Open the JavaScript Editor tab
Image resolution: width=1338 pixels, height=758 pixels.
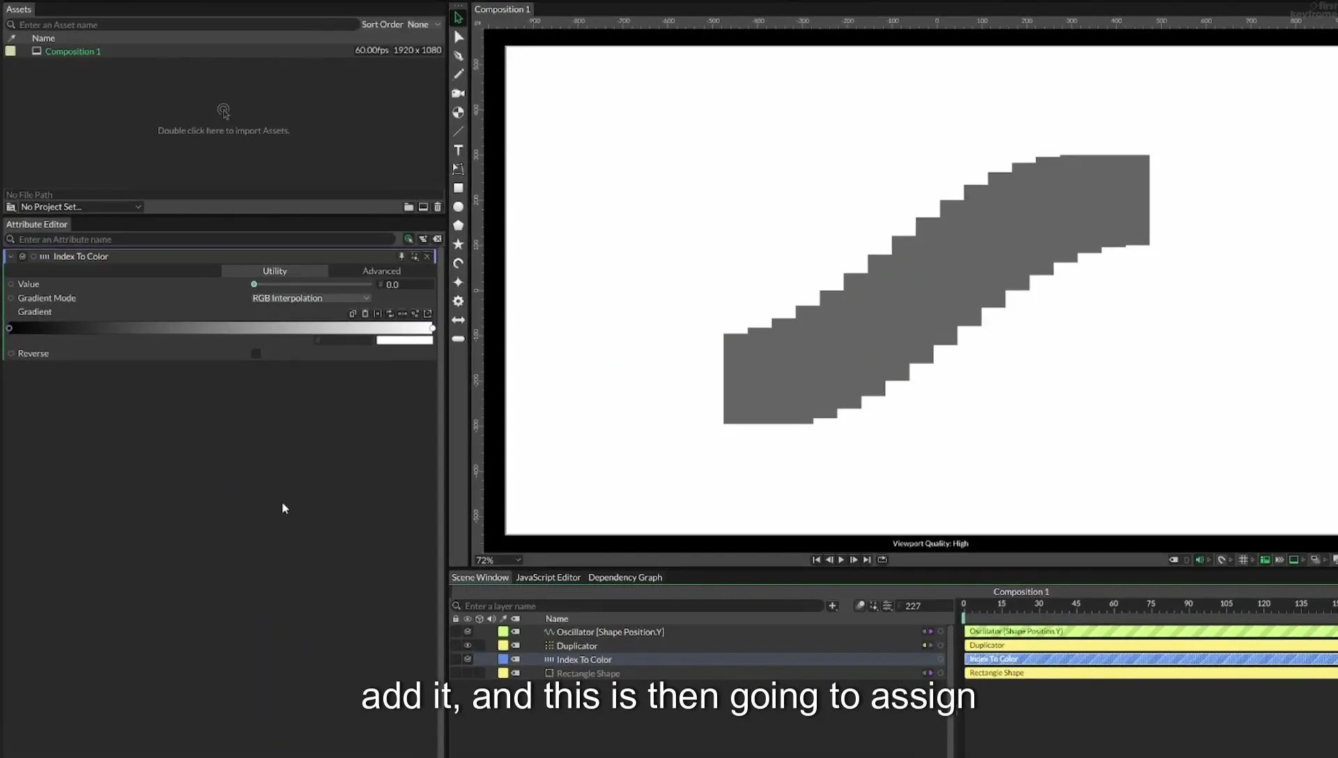pyautogui.click(x=548, y=578)
